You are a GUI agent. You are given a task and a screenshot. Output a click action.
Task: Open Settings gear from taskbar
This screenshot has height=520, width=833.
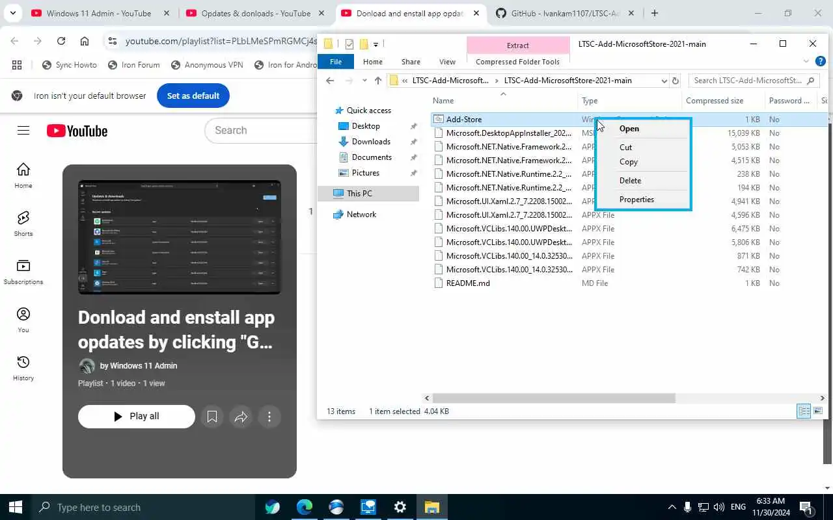coord(400,507)
